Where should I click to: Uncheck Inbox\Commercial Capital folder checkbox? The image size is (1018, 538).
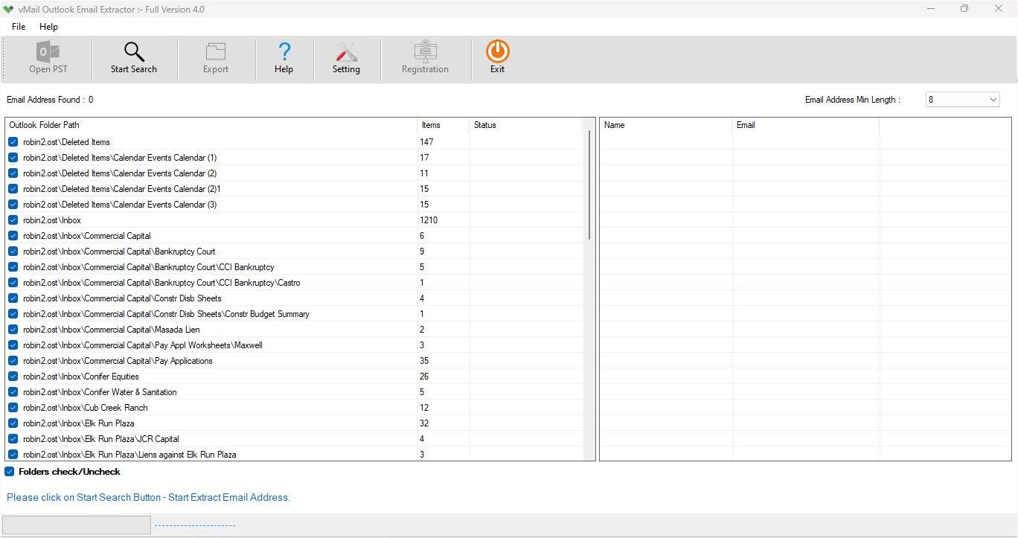[x=13, y=236]
